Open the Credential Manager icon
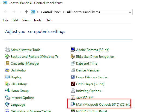Screen dimensions: 149x112 (x=7, y=63)
